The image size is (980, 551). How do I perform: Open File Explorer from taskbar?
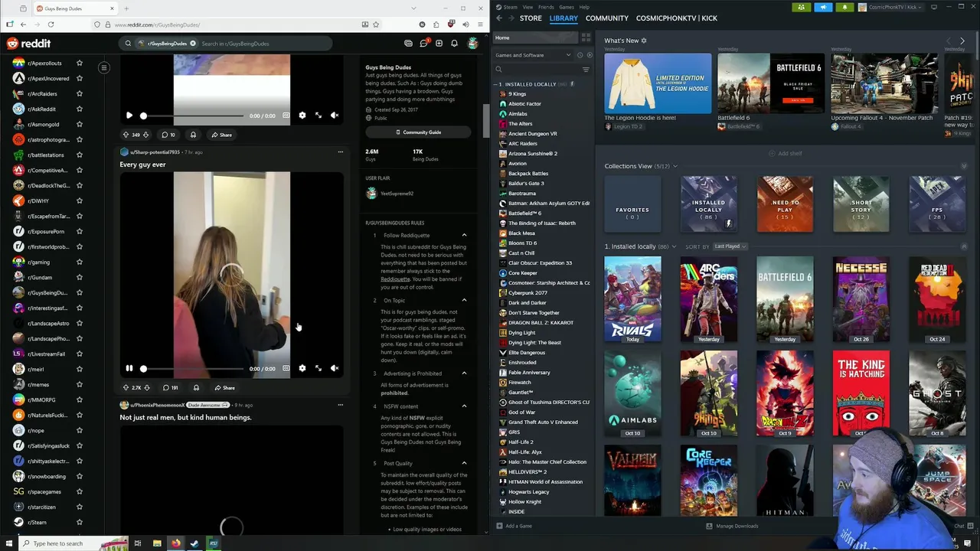157,543
